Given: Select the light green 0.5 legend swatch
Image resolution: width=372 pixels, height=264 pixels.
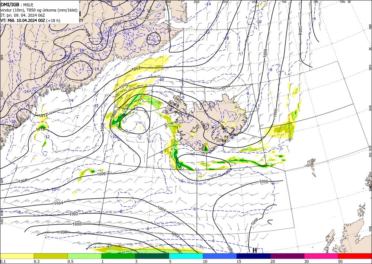Looking at the screenshot, I should pyautogui.click(x=84, y=256).
